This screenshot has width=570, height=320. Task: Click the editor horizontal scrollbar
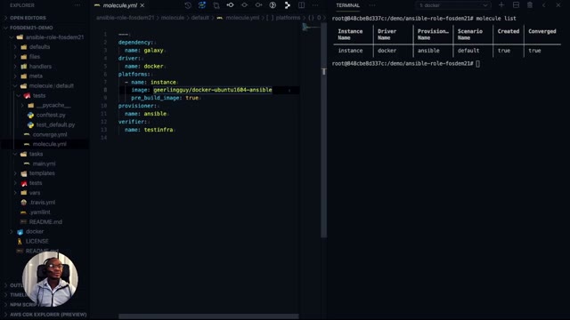coord(208,316)
